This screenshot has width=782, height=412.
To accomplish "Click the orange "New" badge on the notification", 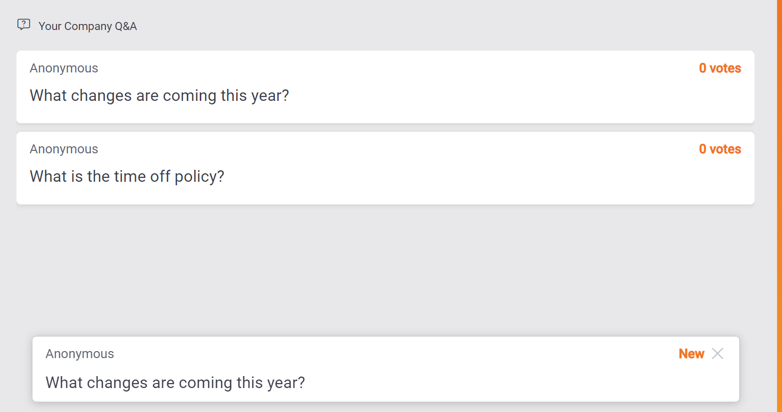I will [691, 354].
